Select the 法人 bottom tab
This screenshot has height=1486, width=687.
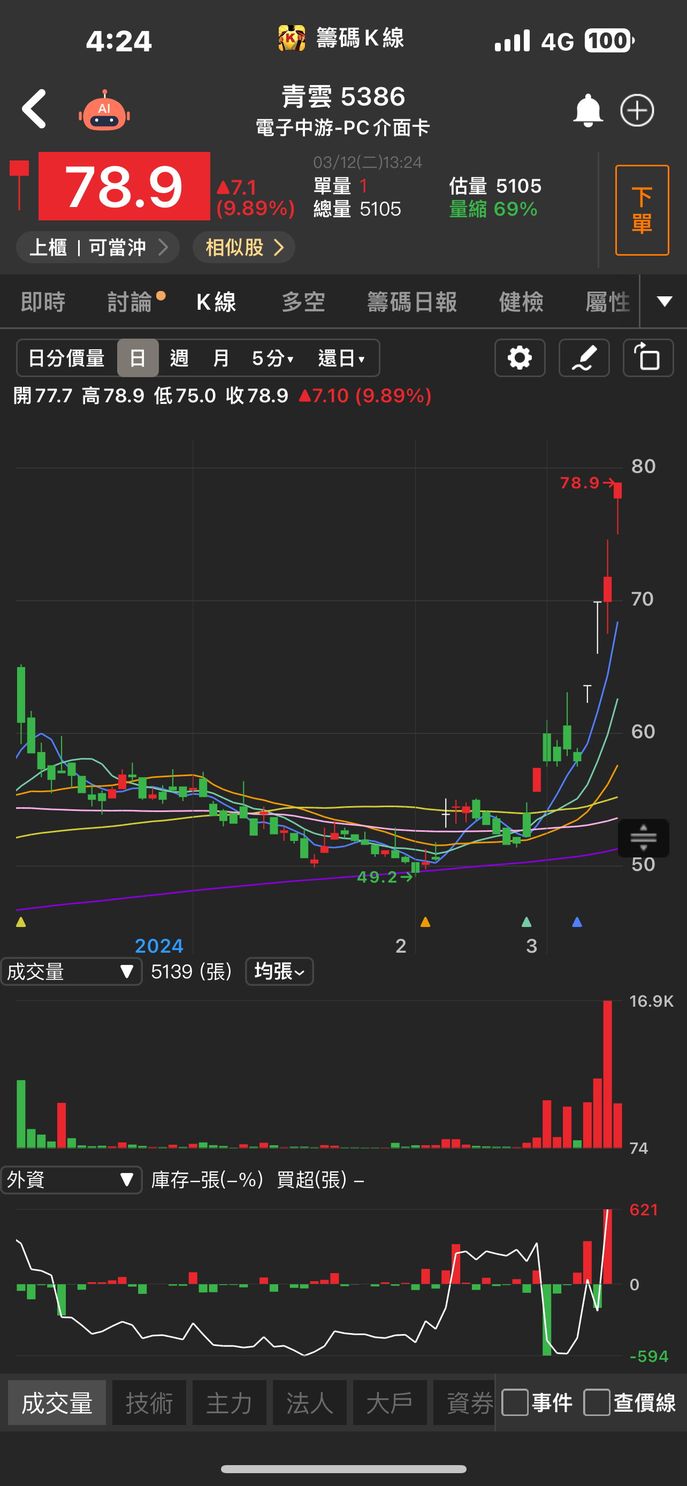click(x=310, y=1403)
